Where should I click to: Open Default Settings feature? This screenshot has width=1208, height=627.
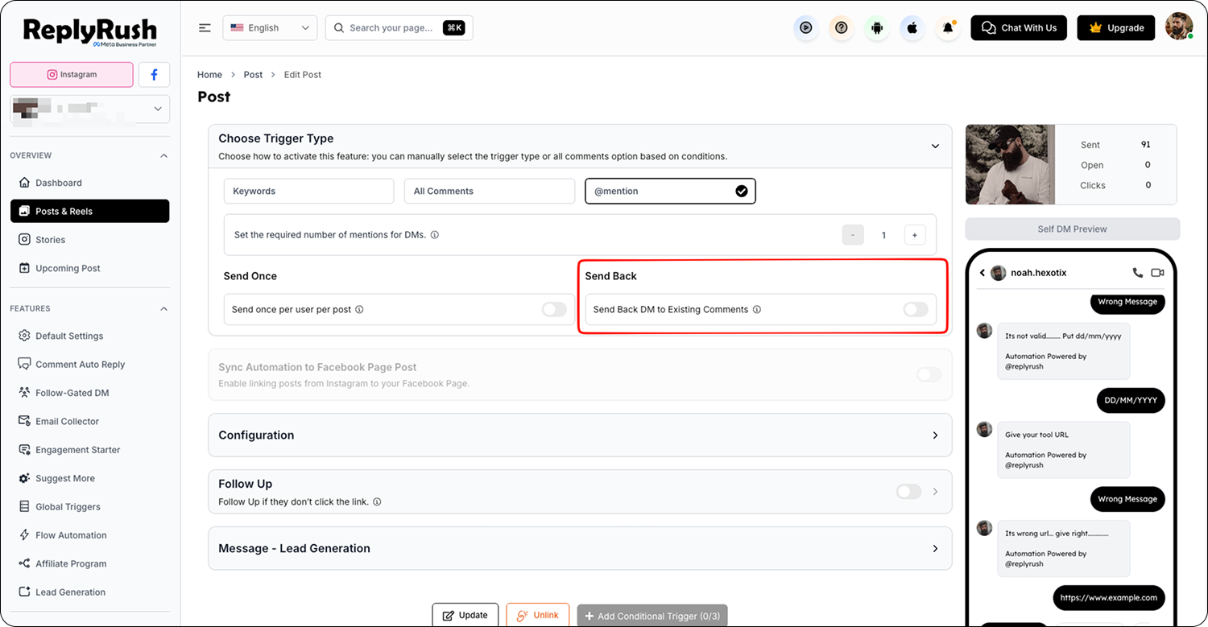(x=90, y=336)
